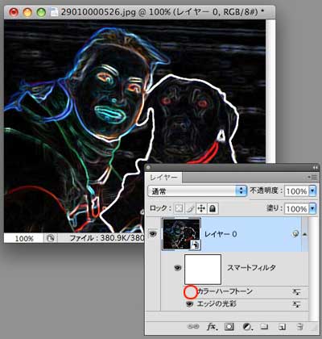Open the fx layer style menu
Image resolution: width=322 pixels, height=339 pixels.
tap(212, 326)
